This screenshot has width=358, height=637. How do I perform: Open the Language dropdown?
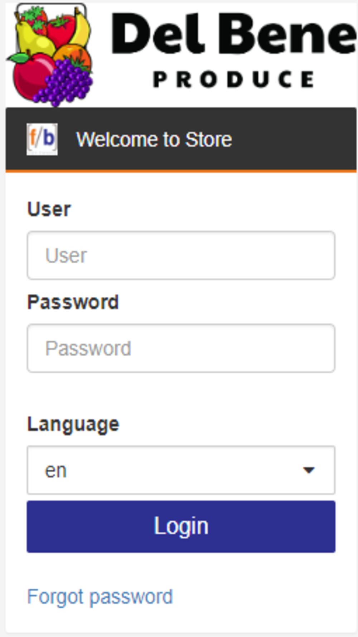[181, 470]
